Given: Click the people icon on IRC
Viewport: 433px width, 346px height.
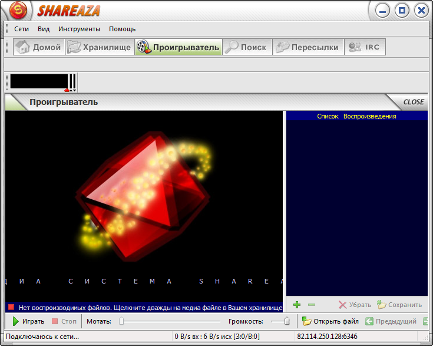Looking at the screenshot, I should [x=355, y=47].
